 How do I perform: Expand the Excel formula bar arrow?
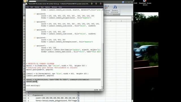(132, 18)
